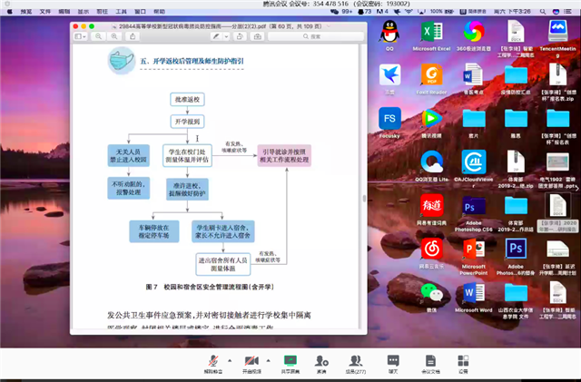Open the members list (277)
The width and height of the screenshot is (581, 382).
click(x=356, y=364)
